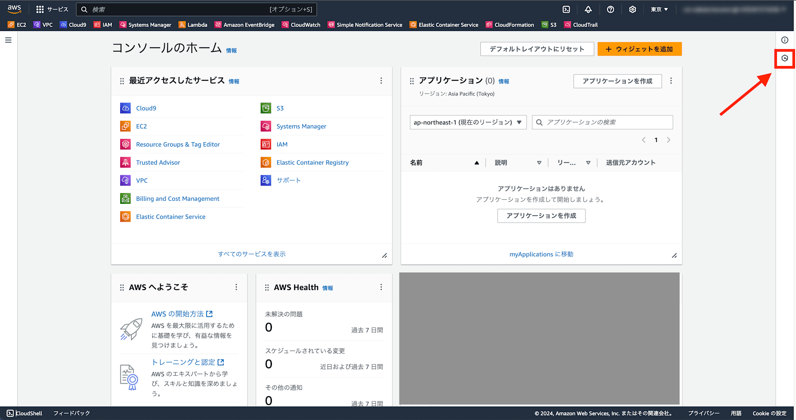Open the AWS の開始方法 external link

coord(182,314)
